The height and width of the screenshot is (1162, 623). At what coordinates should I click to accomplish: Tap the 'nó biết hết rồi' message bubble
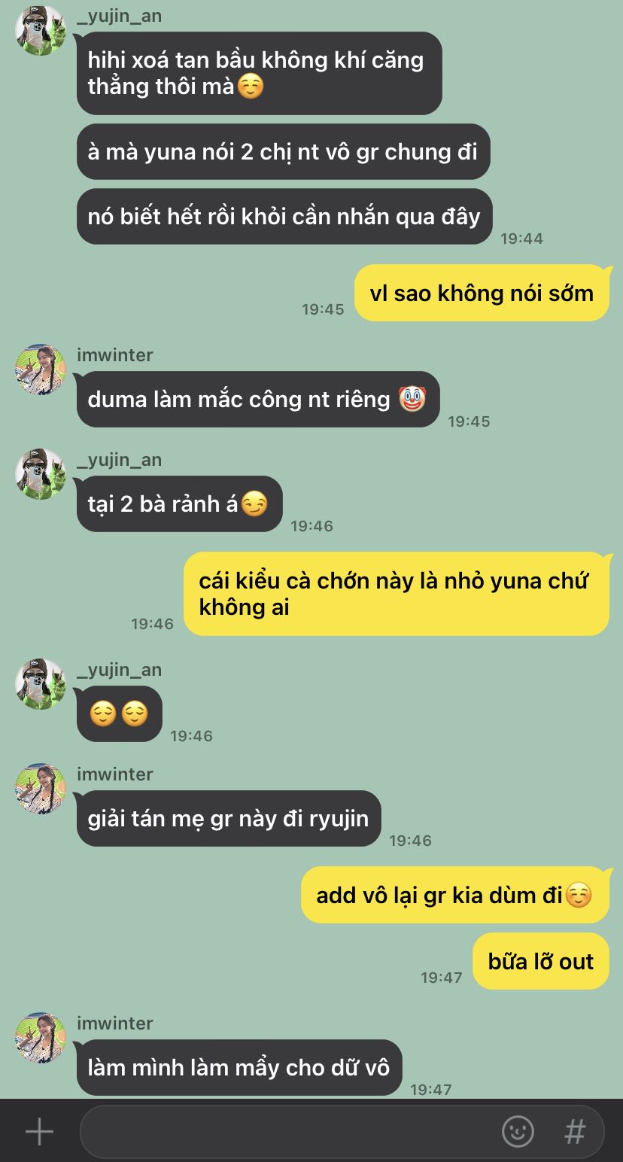click(284, 217)
